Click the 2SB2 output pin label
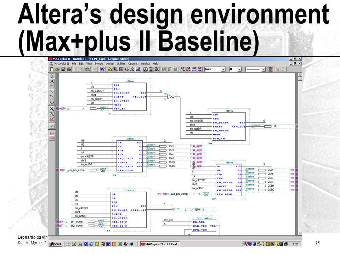Viewport: 340px width, 255px height. coord(271,190)
